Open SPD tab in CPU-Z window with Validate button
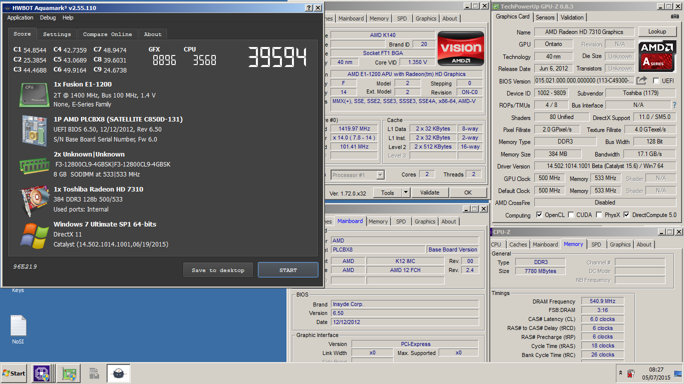Image resolution: width=684 pixels, height=384 pixels. (x=402, y=18)
